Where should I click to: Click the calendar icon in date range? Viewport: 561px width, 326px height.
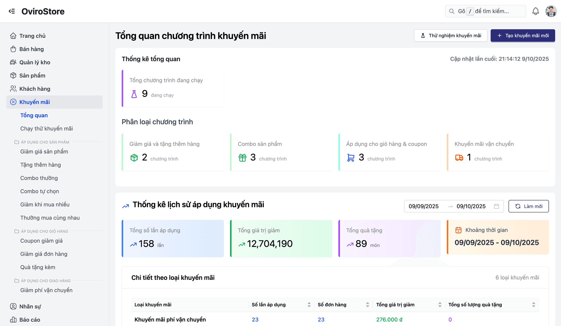(496, 206)
